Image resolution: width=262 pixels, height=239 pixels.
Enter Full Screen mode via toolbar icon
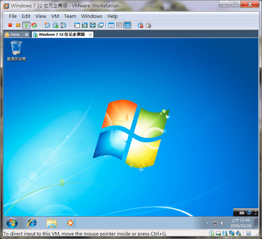(93, 25)
